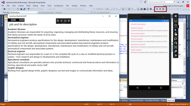Open the Architecture menu
This screenshot has width=191, height=106.
pos(58,6)
